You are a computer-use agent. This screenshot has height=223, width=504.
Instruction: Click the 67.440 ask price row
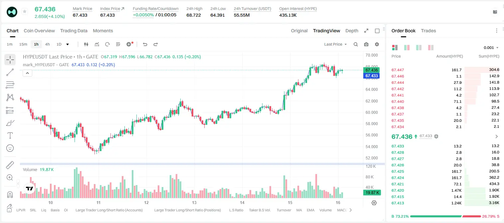[445, 102]
